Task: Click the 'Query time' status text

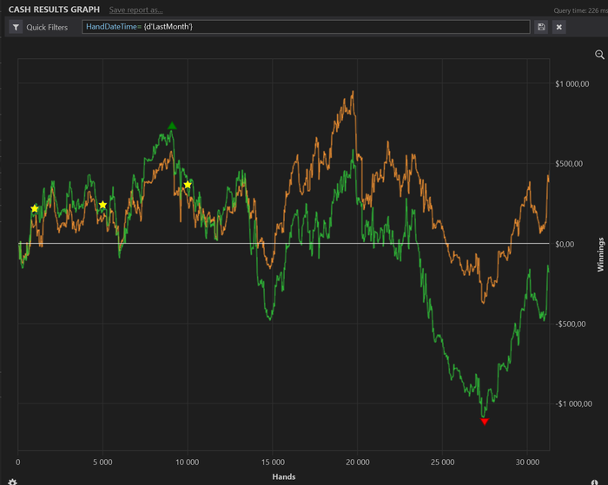Action: [580, 11]
